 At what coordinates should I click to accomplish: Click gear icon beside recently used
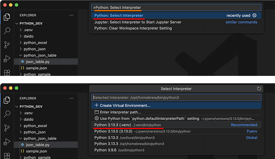[x=254, y=16]
